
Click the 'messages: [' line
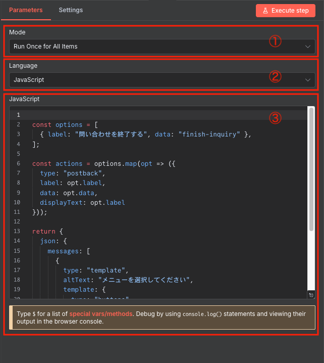pyautogui.click(x=69, y=251)
